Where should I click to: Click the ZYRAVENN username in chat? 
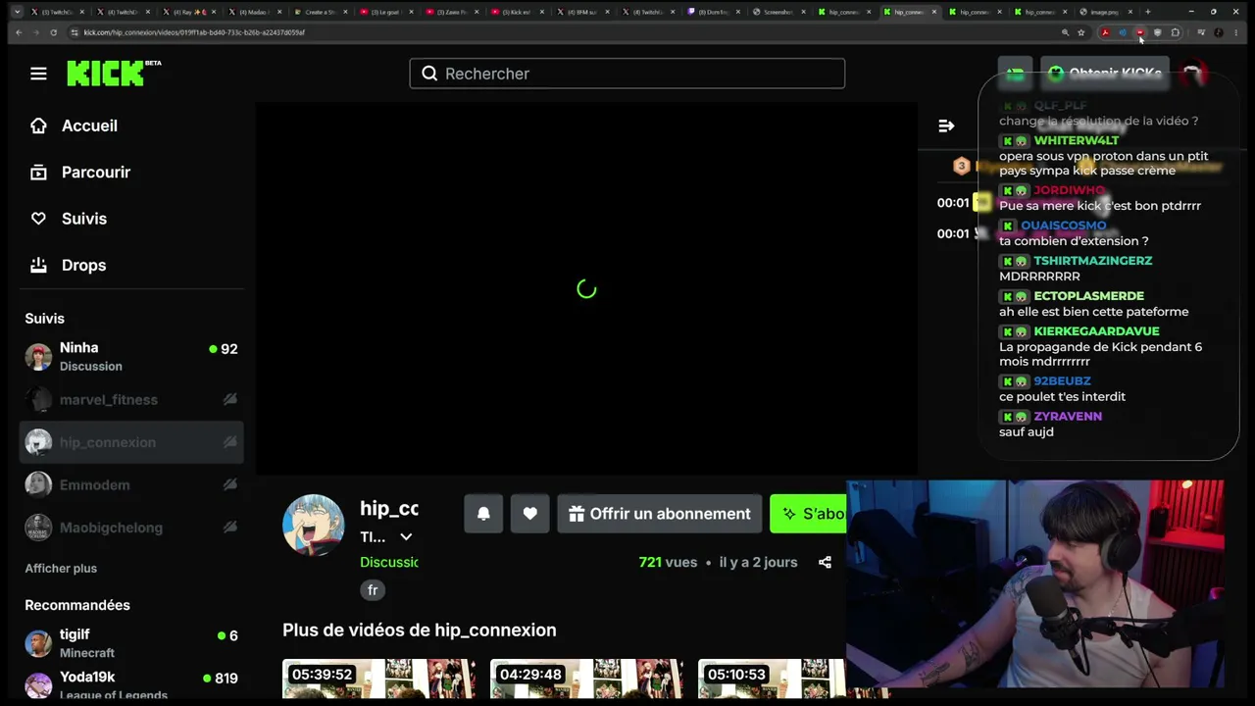click(x=1068, y=416)
